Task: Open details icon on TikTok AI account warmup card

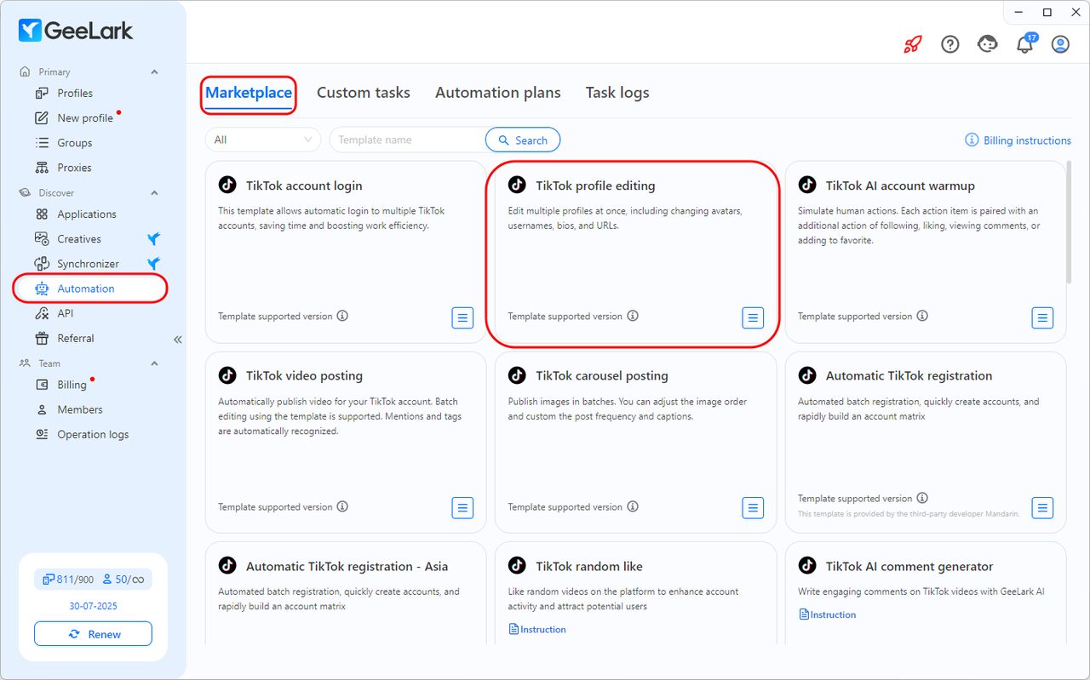Action: pos(1042,317)
